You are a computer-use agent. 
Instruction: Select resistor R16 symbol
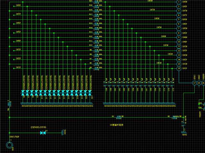[96, 20]
